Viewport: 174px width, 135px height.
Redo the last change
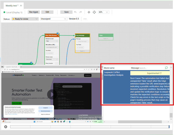[x=81, y=12]
